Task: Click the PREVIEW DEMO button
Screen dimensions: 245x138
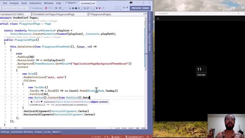Action: click(x=140, y=8)
